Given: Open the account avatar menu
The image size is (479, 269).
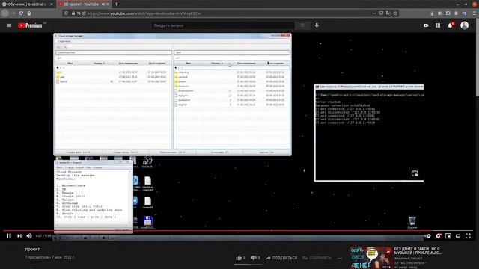Looking at the screenshot, I should tap(464, 25).
